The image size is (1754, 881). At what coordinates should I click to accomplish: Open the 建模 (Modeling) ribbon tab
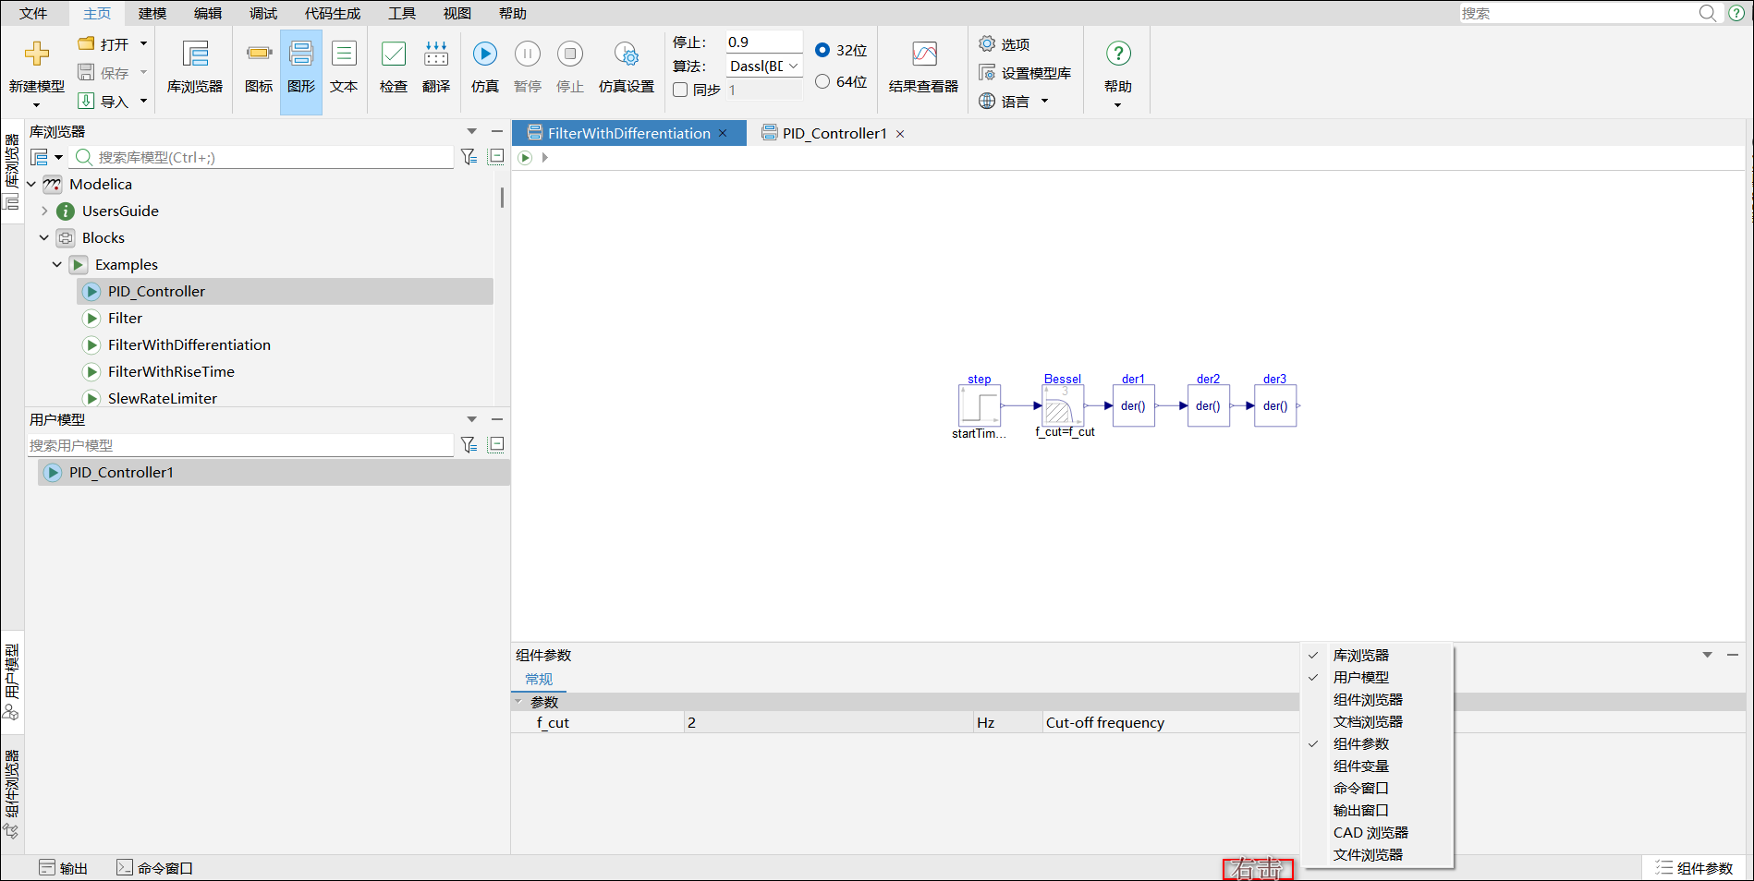[152, 13]
